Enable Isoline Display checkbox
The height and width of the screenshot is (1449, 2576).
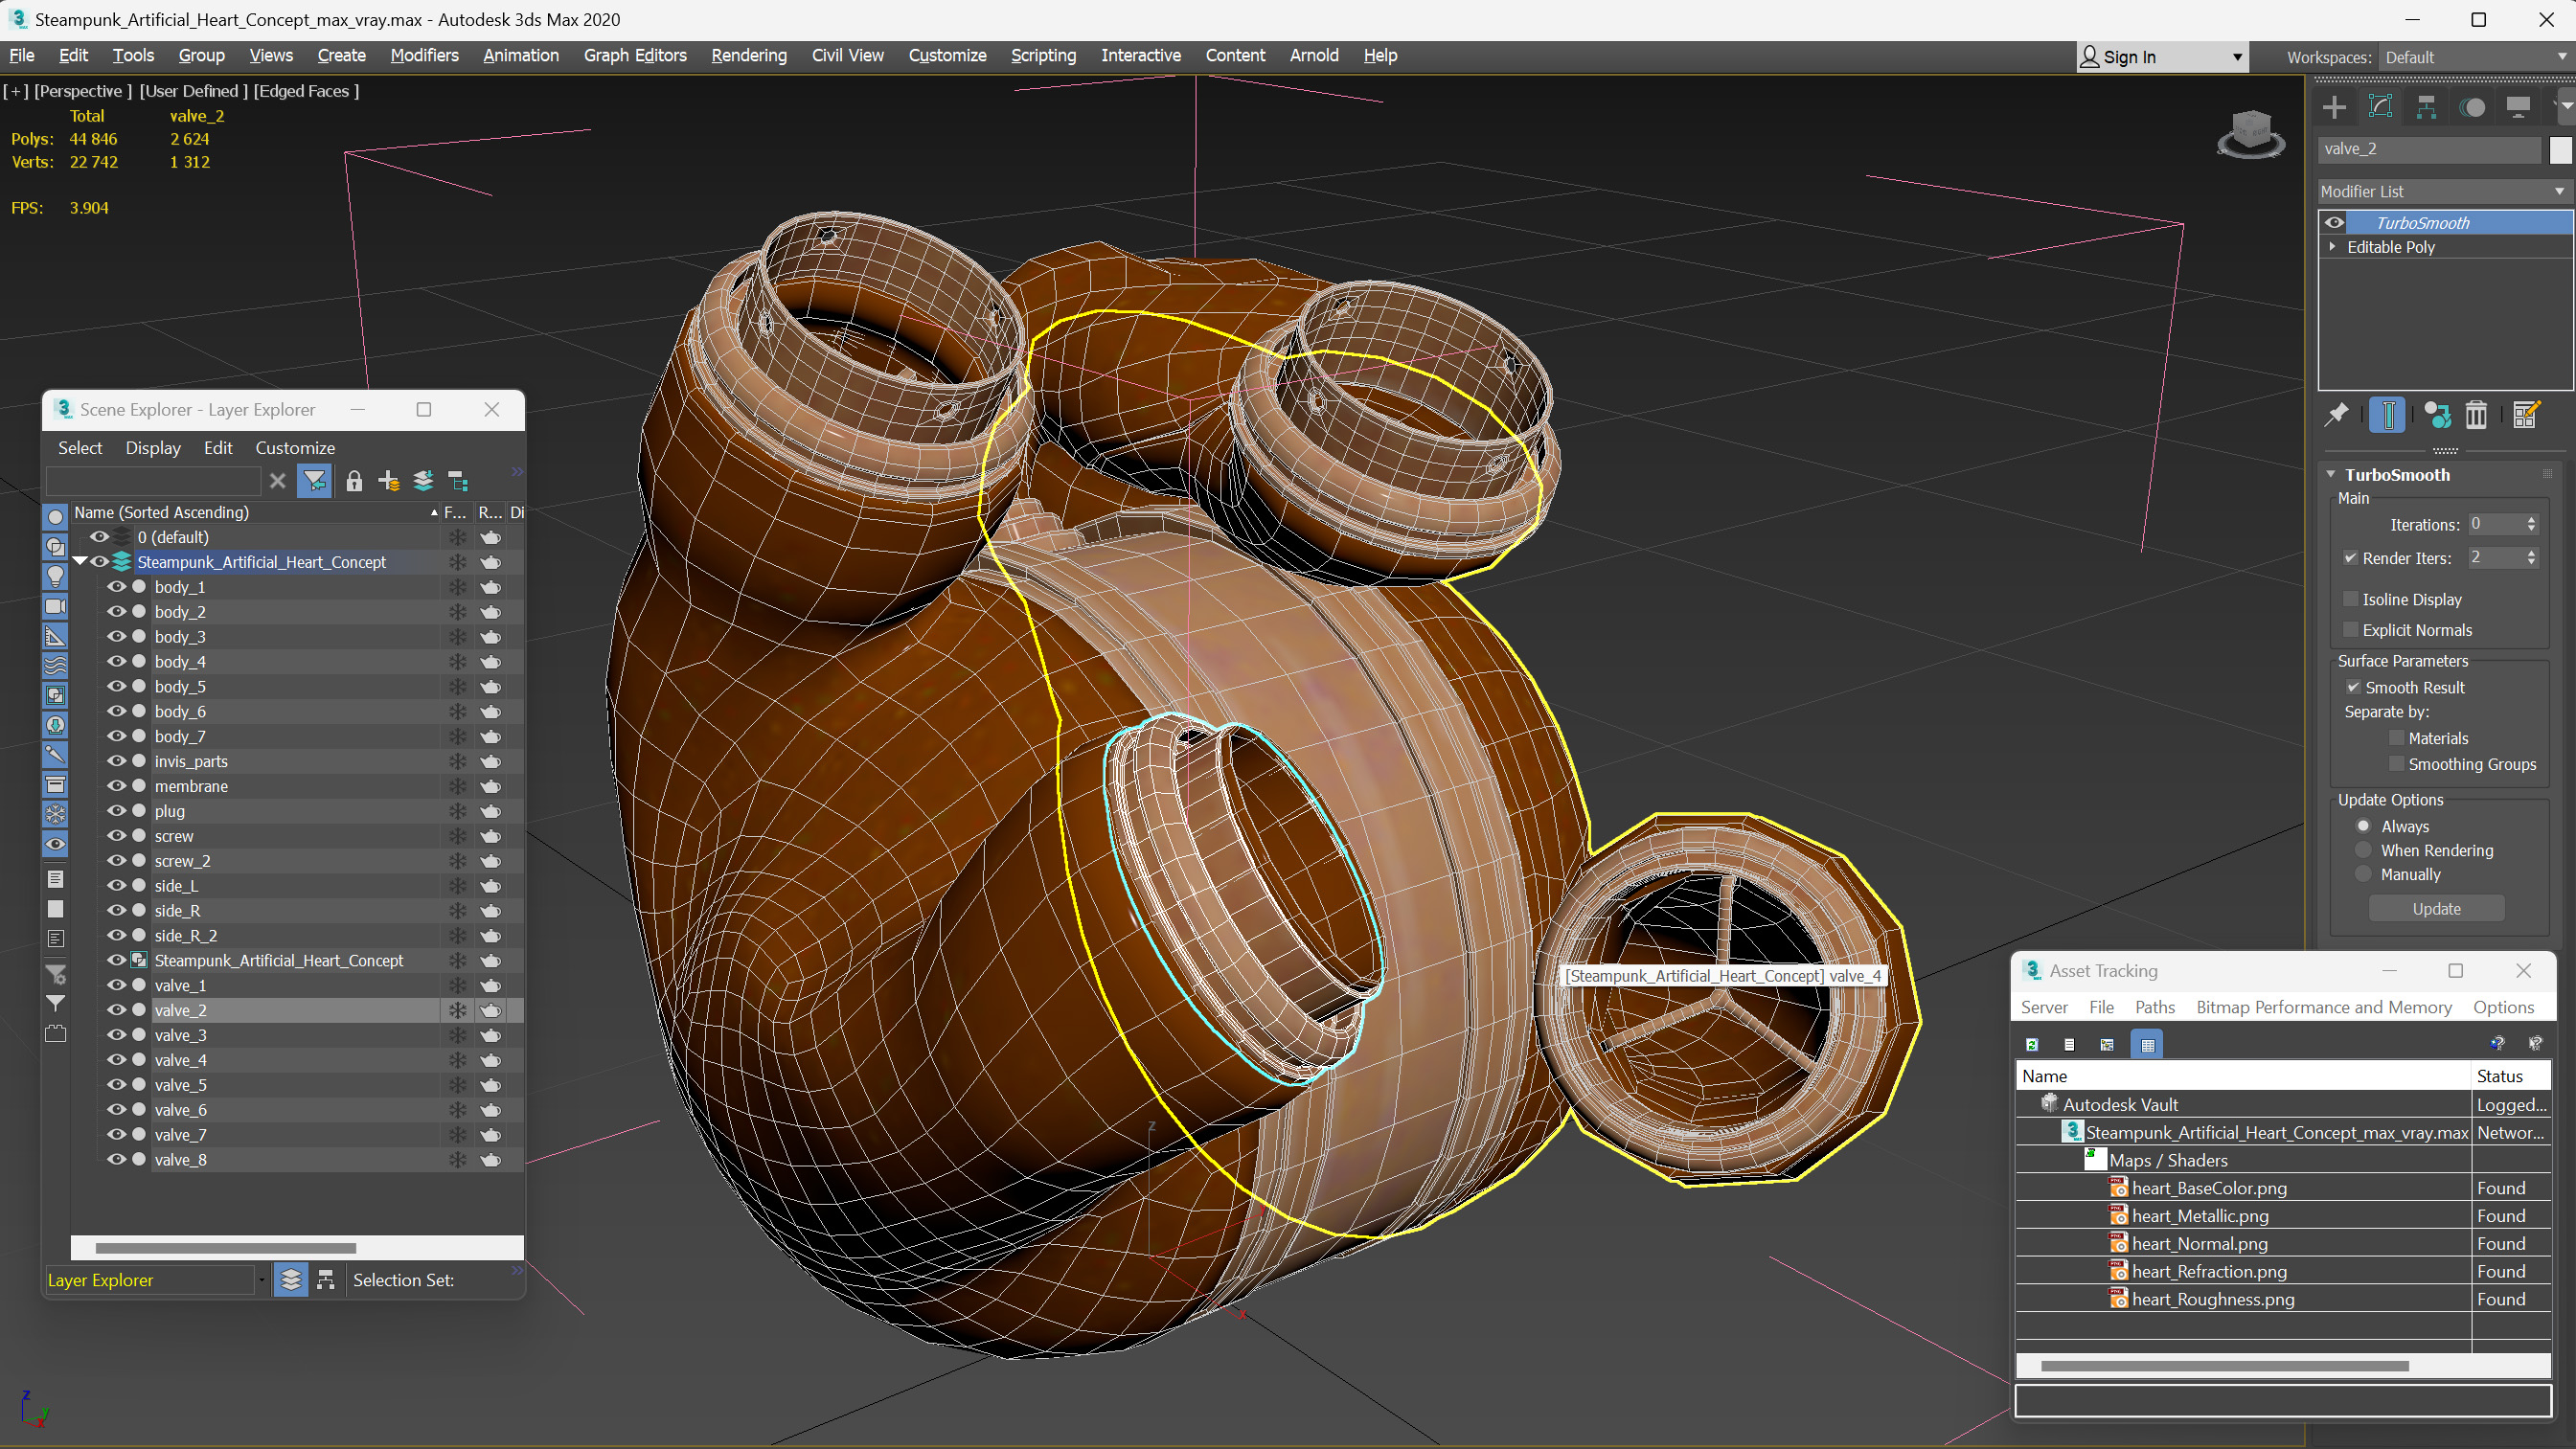pyautogui.click(x=2350, y=598)
